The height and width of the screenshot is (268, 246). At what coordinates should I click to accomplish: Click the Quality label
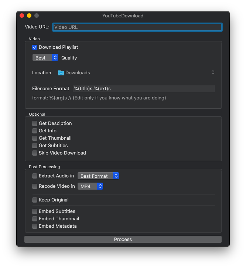[69, 58]
